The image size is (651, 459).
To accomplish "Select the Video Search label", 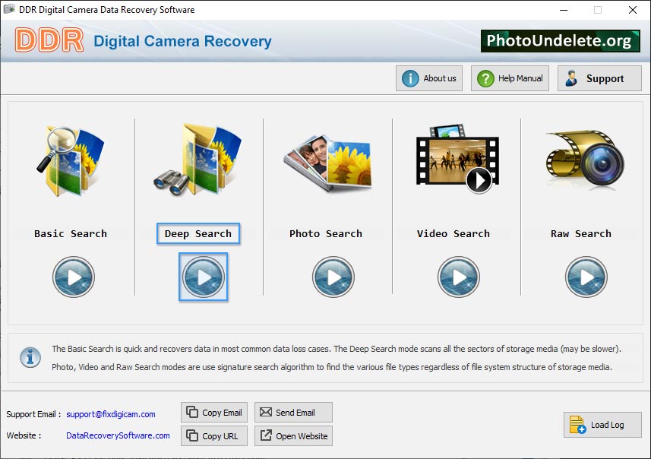I will [x=453, y=234].
